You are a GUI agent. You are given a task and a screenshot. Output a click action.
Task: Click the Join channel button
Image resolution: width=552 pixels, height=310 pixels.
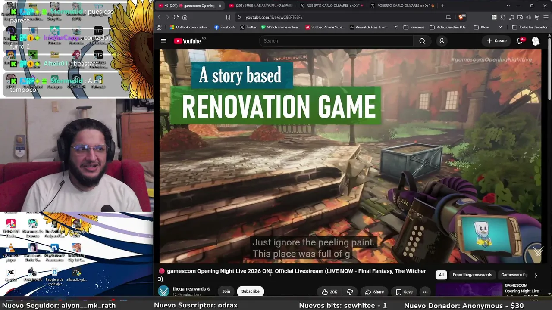[226, 291]
